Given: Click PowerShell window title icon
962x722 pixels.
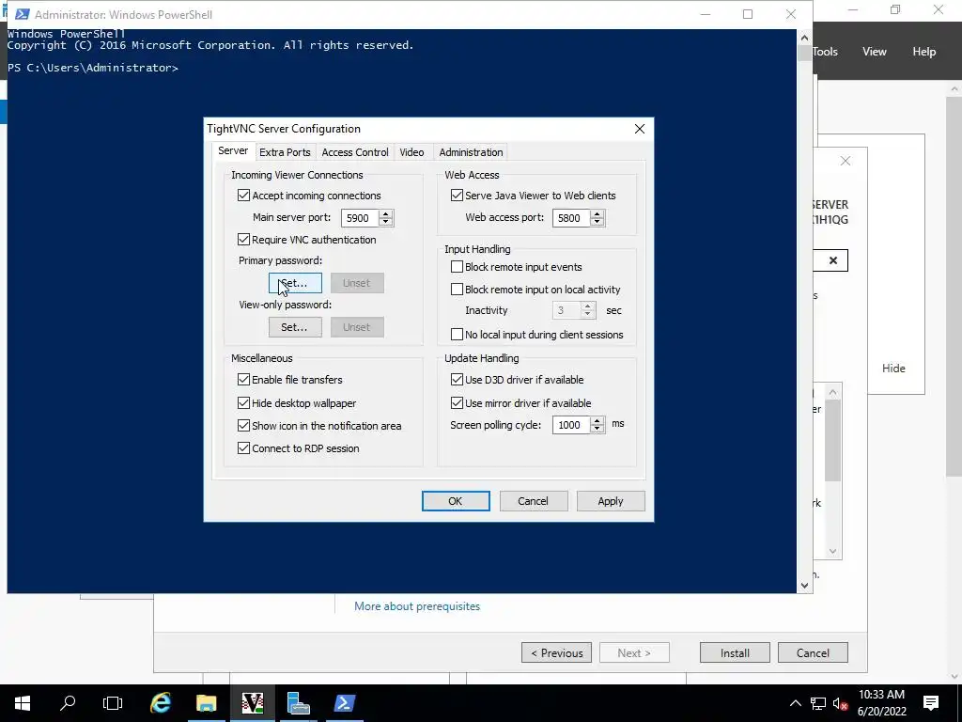Looking at the screenshot, I should (22, 14).
